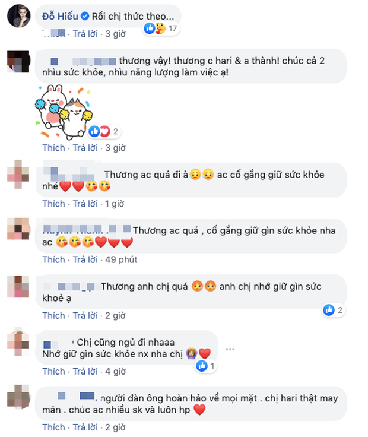Reply to the comment posted 49 phút ago
The image size is (368, 437).
[x=85, y=259]
